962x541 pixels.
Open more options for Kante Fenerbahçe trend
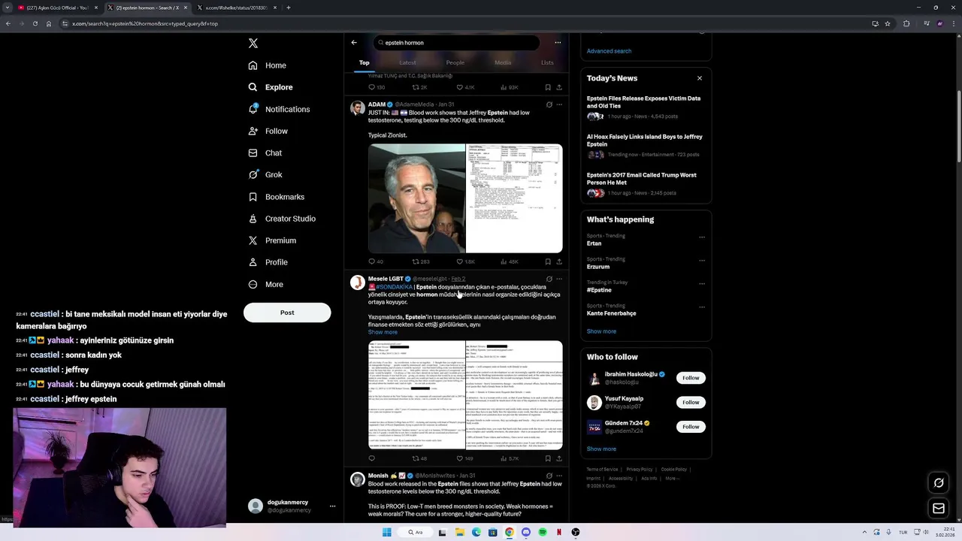[x=702, y=307]
